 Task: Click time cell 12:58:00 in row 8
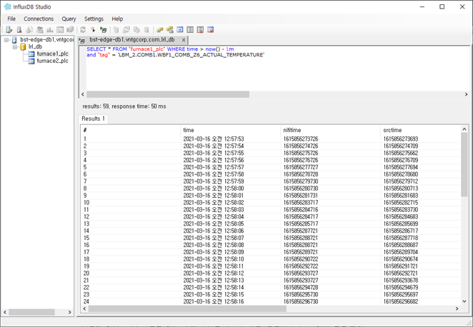pos(213,188)
